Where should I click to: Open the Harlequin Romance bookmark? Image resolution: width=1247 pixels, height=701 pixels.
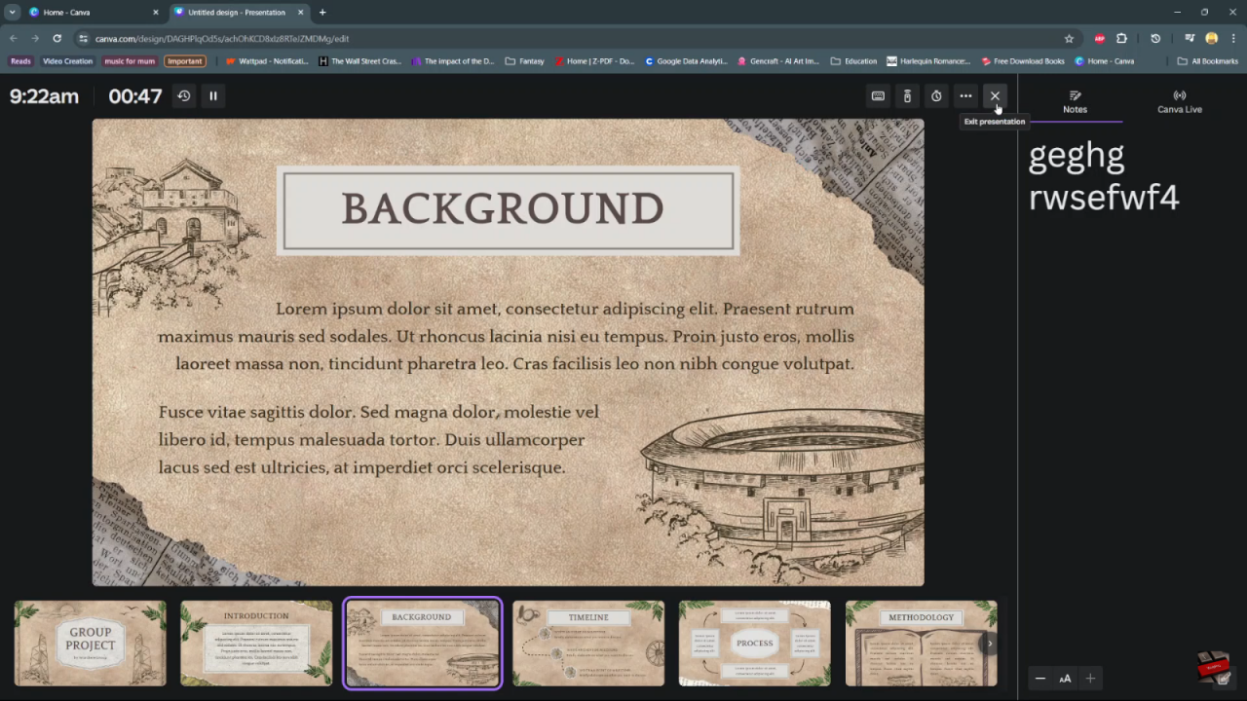(928, 60)
